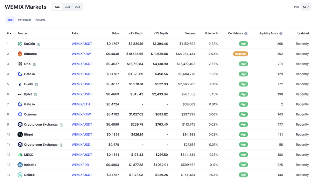Click the High confidence badge for MEXC
This screenshot has height=180, width=315.
(x=243, y=155)
